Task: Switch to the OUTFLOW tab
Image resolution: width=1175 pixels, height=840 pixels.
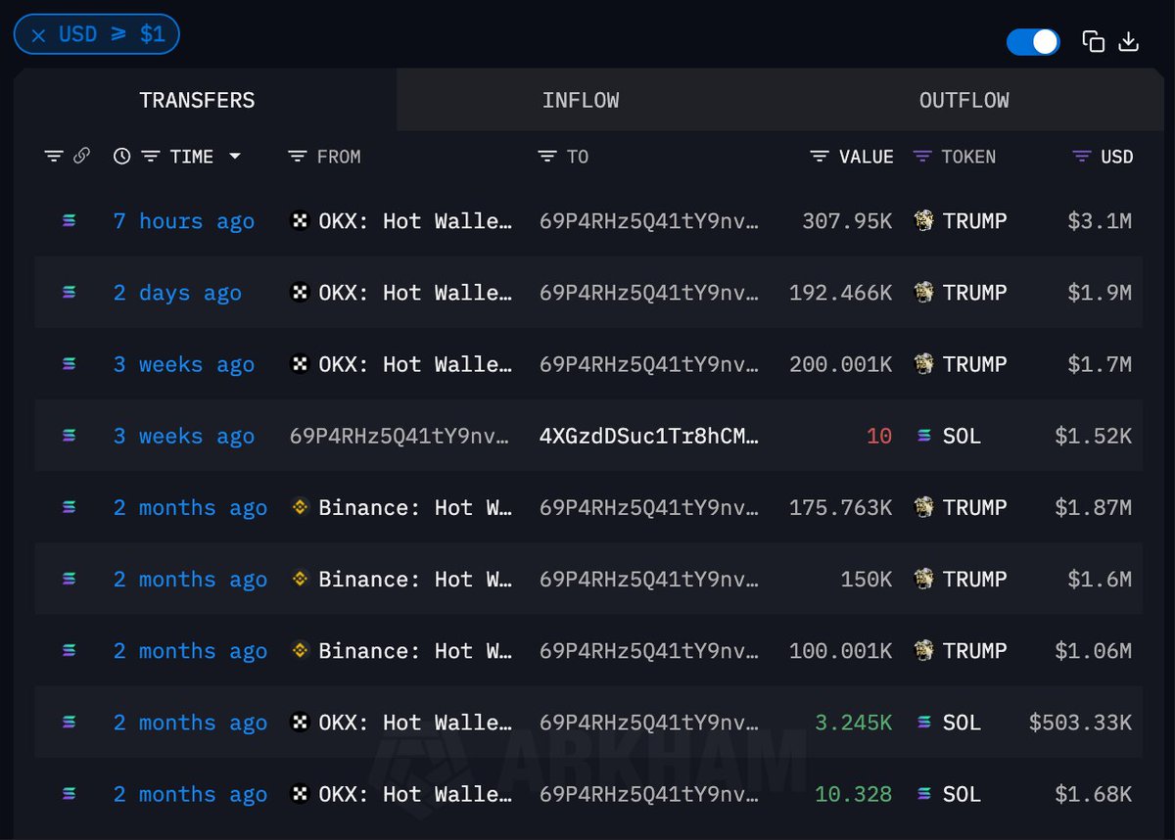Action: coord(963,100)
